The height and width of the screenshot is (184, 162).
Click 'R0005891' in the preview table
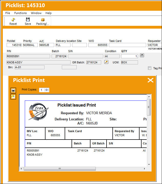click(33, 151)
